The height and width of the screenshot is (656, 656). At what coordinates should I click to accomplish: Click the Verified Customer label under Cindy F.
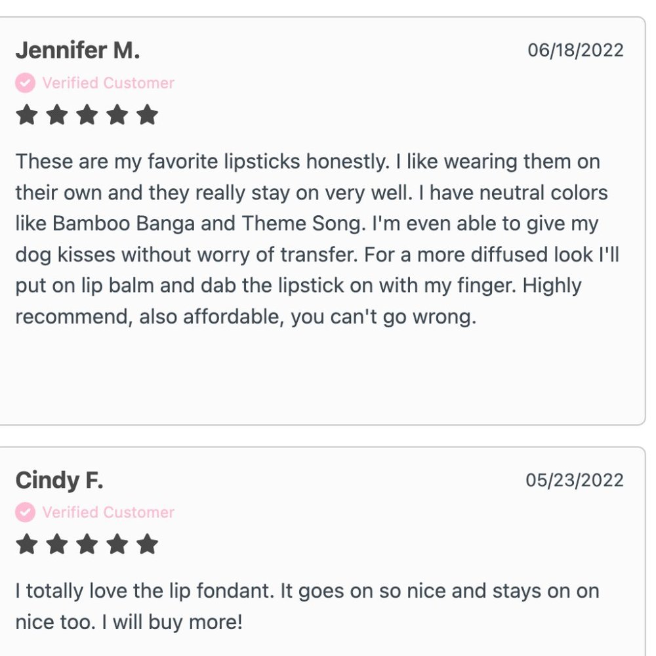[108, 512]
